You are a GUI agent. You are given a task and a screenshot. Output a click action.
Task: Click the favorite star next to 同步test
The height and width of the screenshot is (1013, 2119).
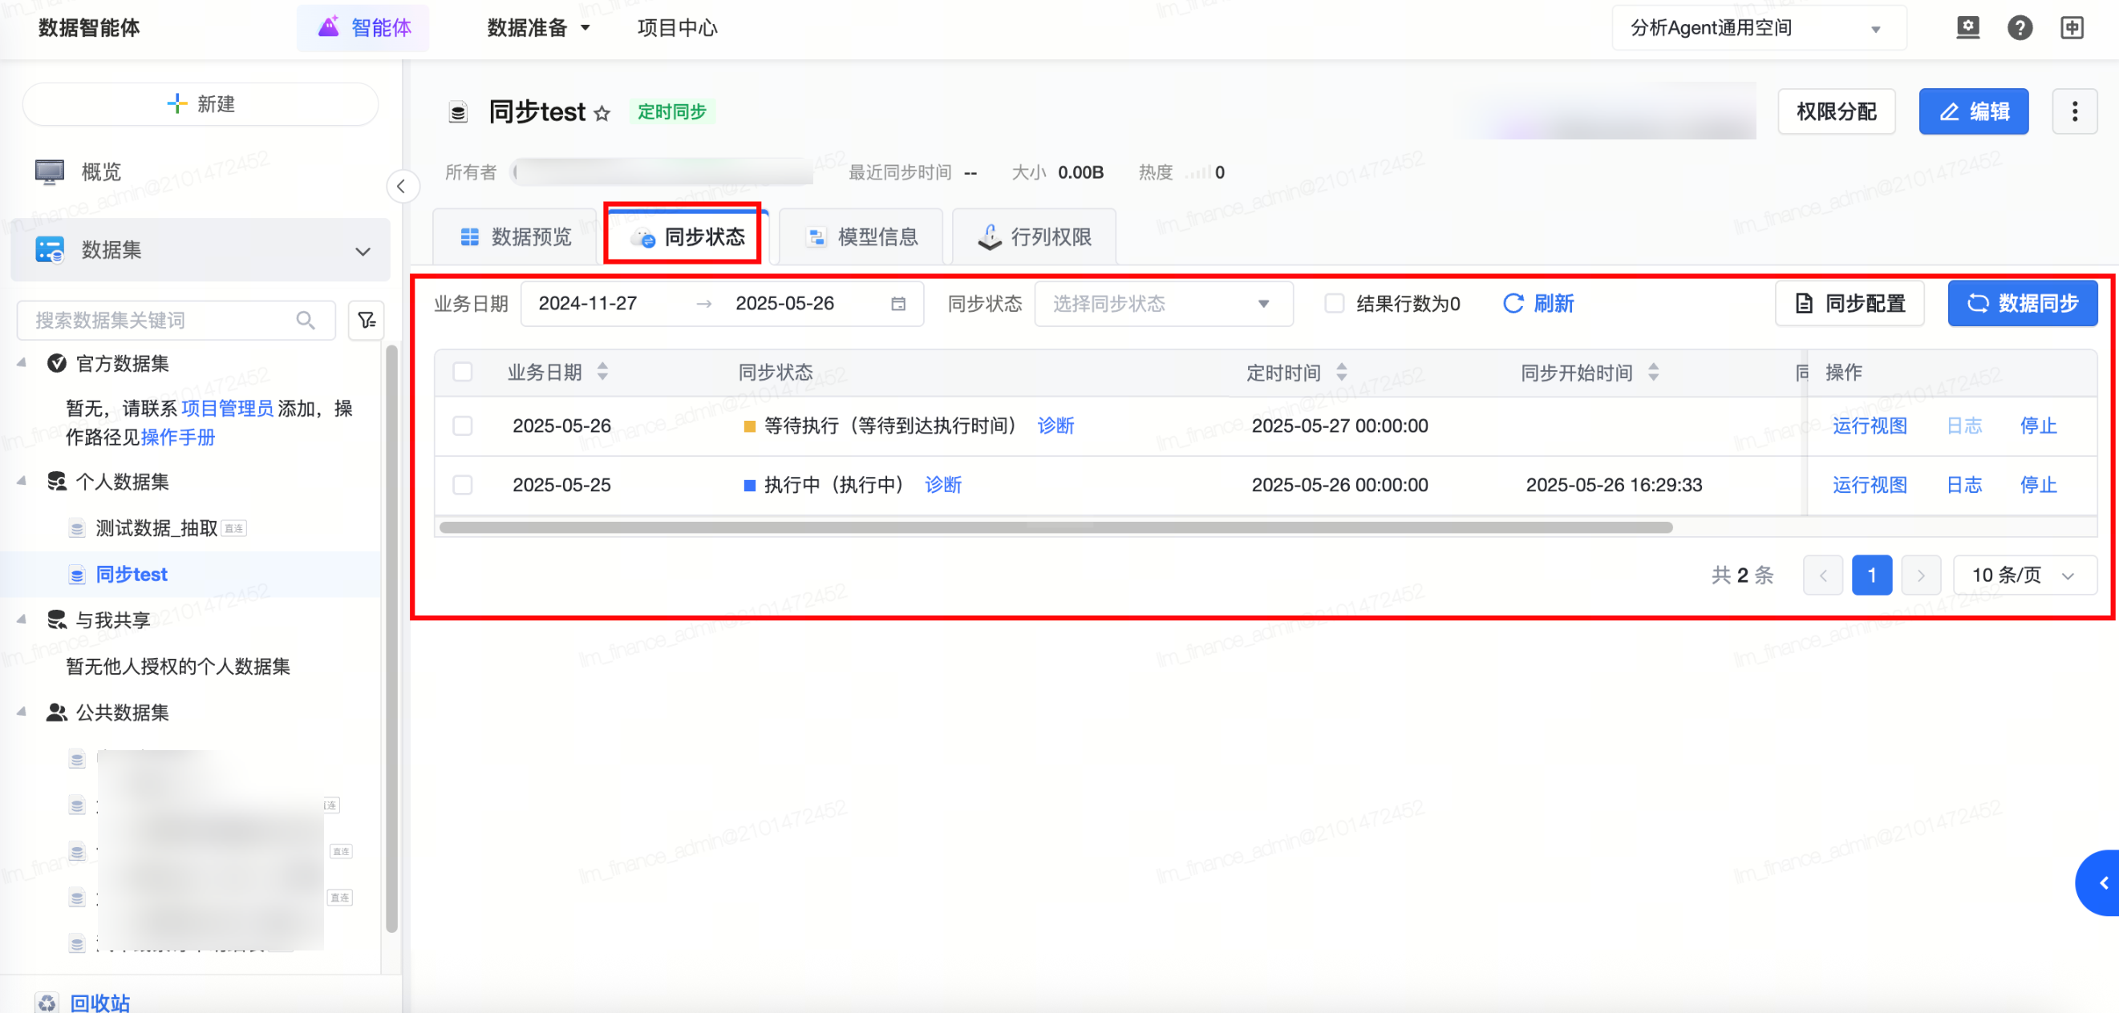pyautogui.click(x=602, y=113)
